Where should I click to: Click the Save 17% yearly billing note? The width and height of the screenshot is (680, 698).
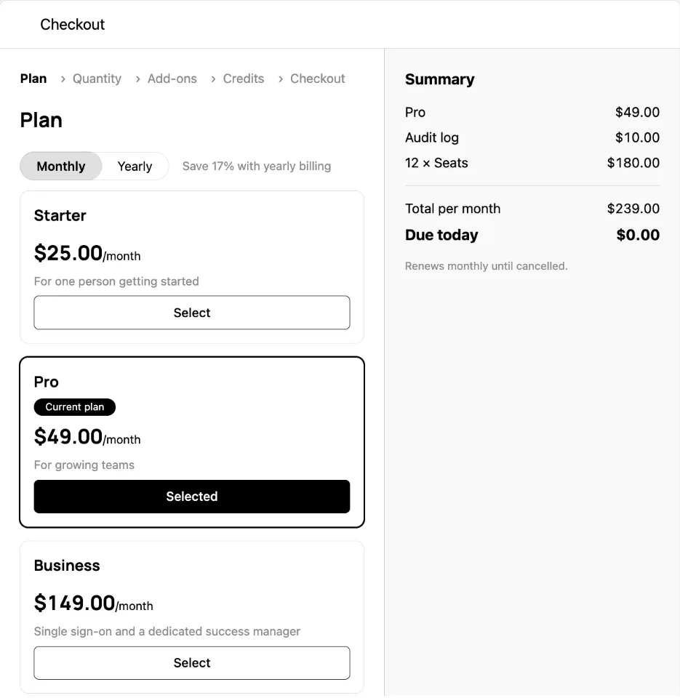257,166
